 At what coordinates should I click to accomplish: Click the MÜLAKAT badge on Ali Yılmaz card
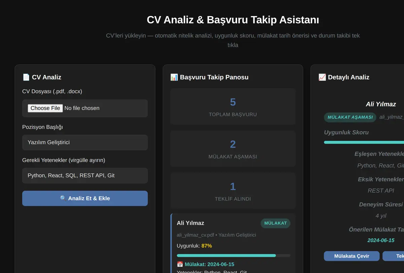coord(275,223)
